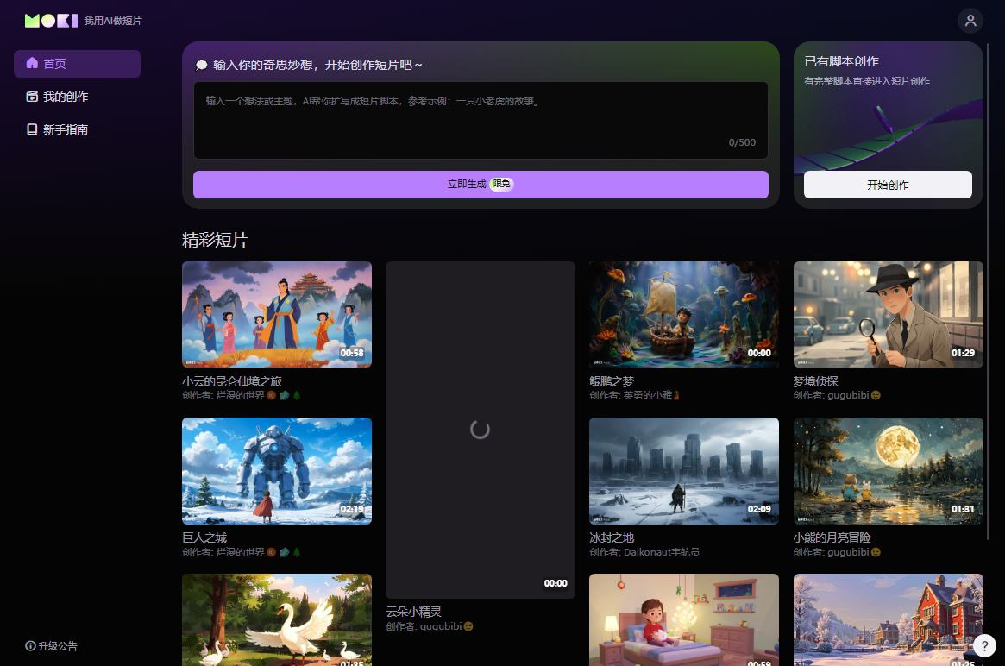Open the 升级公告 link
Viewport: 1005px width, 666px height.
[58, 645]
